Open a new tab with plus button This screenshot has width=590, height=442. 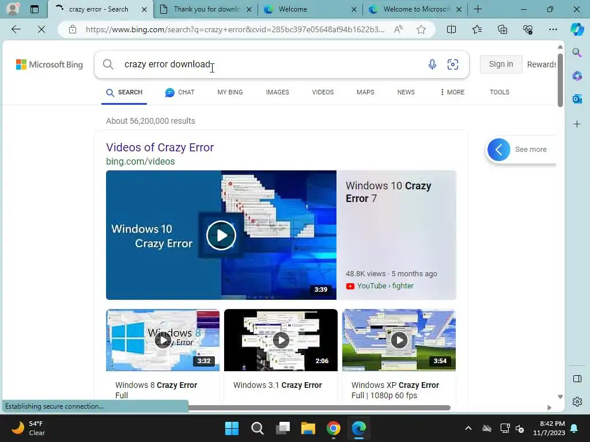tap(478, 9)
